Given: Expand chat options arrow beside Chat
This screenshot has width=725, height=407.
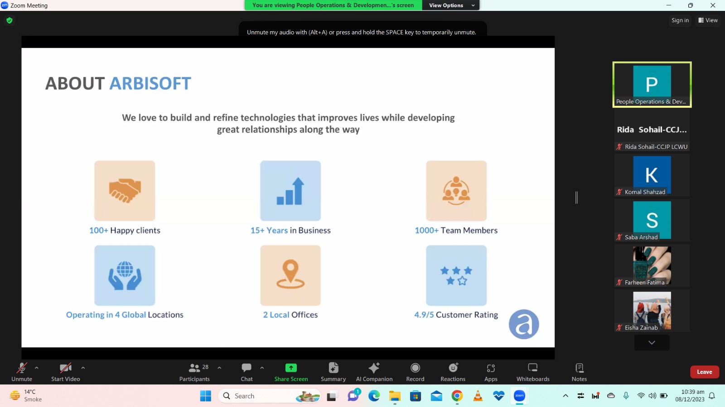Looking at the screenshot, I should pos(262,368).
